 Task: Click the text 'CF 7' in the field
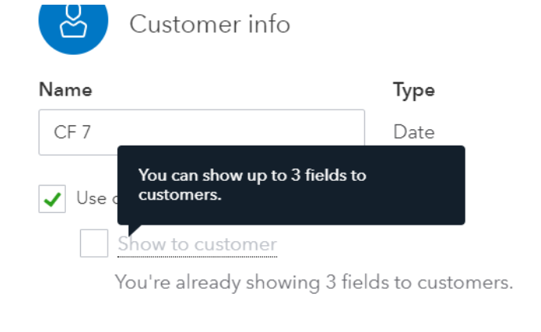tap(72, 132)
